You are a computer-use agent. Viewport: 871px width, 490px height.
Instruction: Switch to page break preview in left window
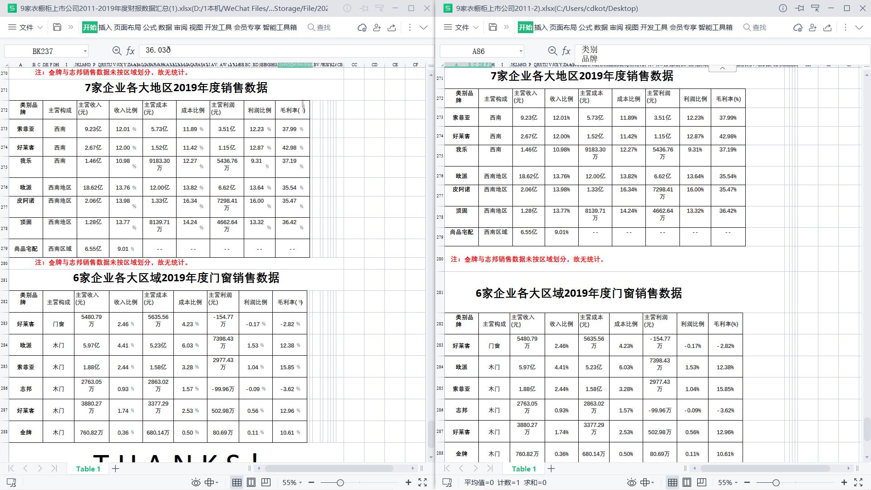[266, 482]
